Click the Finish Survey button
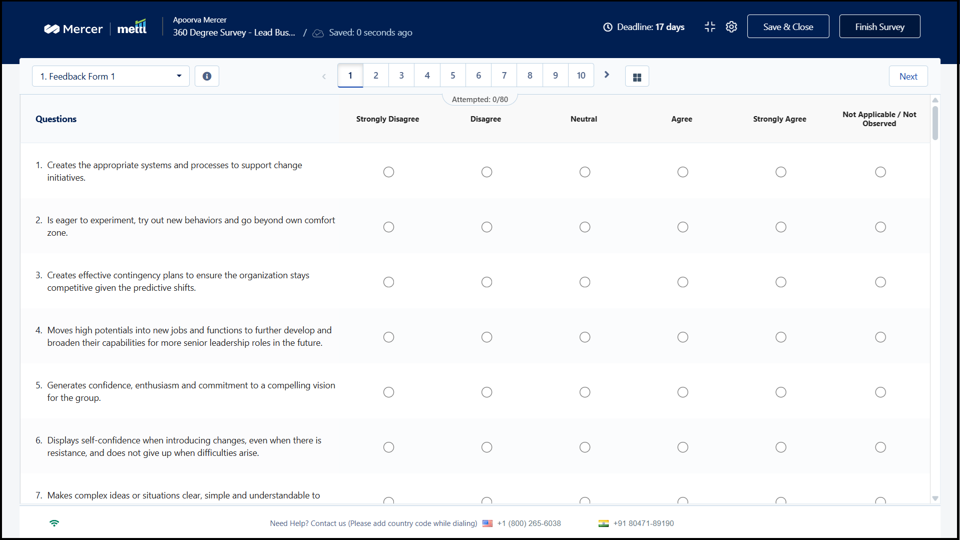Viewport: 960px width, 540px height. (x=879, y=27)
